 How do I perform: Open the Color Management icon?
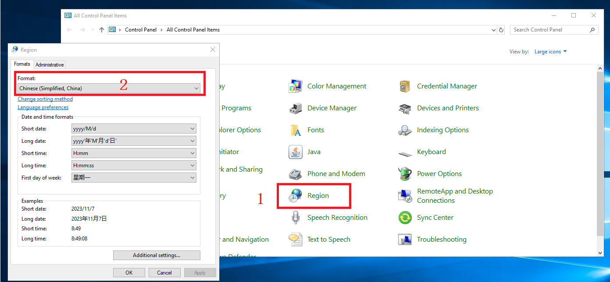click(296, 86)
